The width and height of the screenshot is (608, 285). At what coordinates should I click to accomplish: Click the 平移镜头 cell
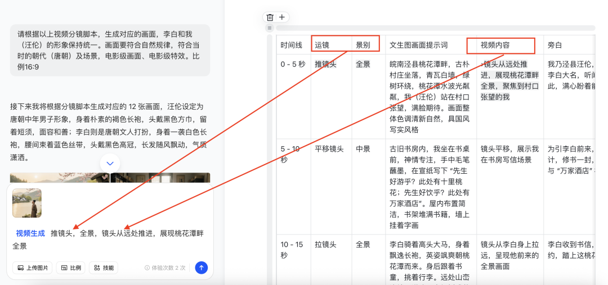(x=331, y=187)
